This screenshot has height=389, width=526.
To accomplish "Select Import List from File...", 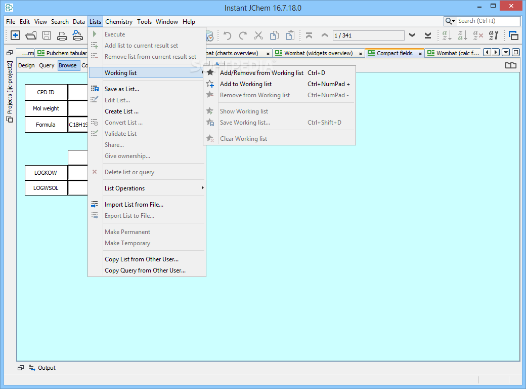I will coord(147,205).
